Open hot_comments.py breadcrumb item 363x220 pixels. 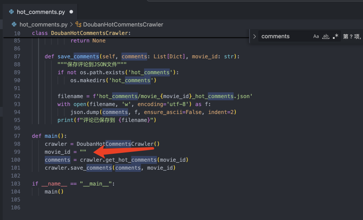point(43,24)
